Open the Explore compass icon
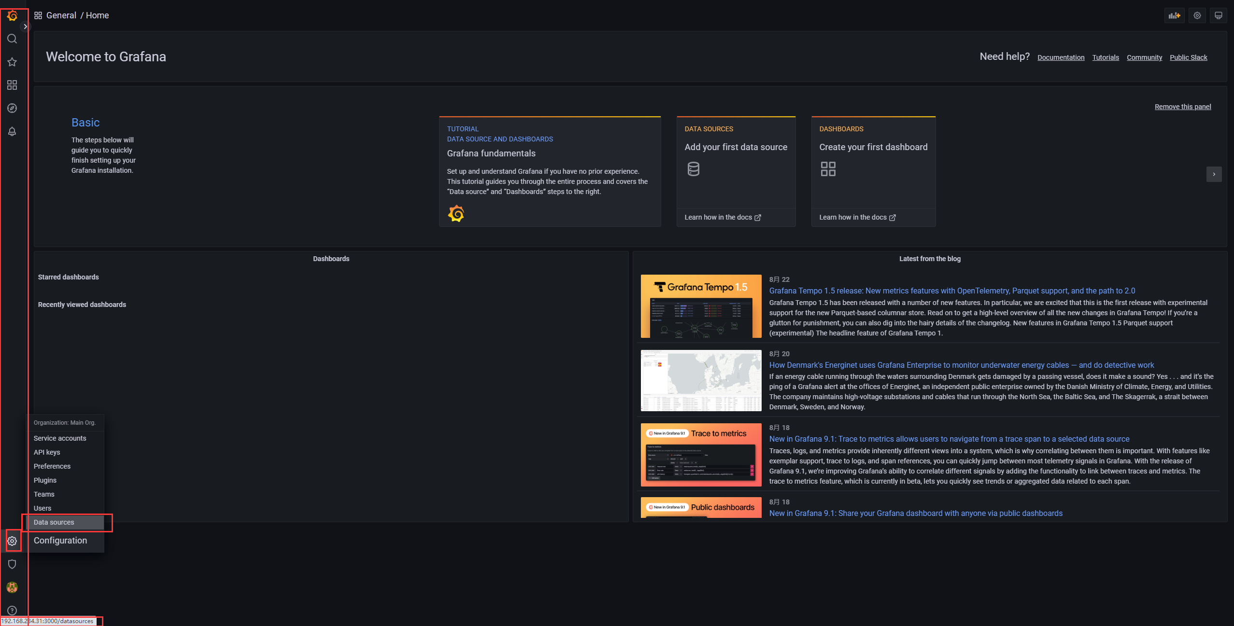The image size is (1234, 626). pos(12,108)
